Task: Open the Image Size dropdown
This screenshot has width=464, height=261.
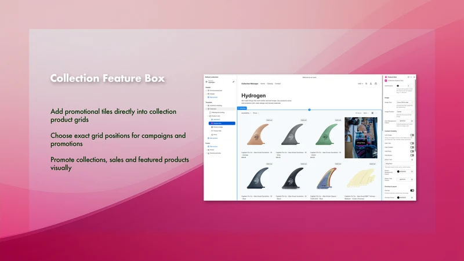Action: (x=405, y=103)
